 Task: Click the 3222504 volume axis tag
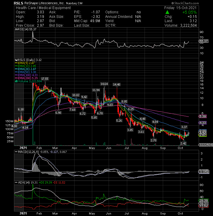(206, 145)
